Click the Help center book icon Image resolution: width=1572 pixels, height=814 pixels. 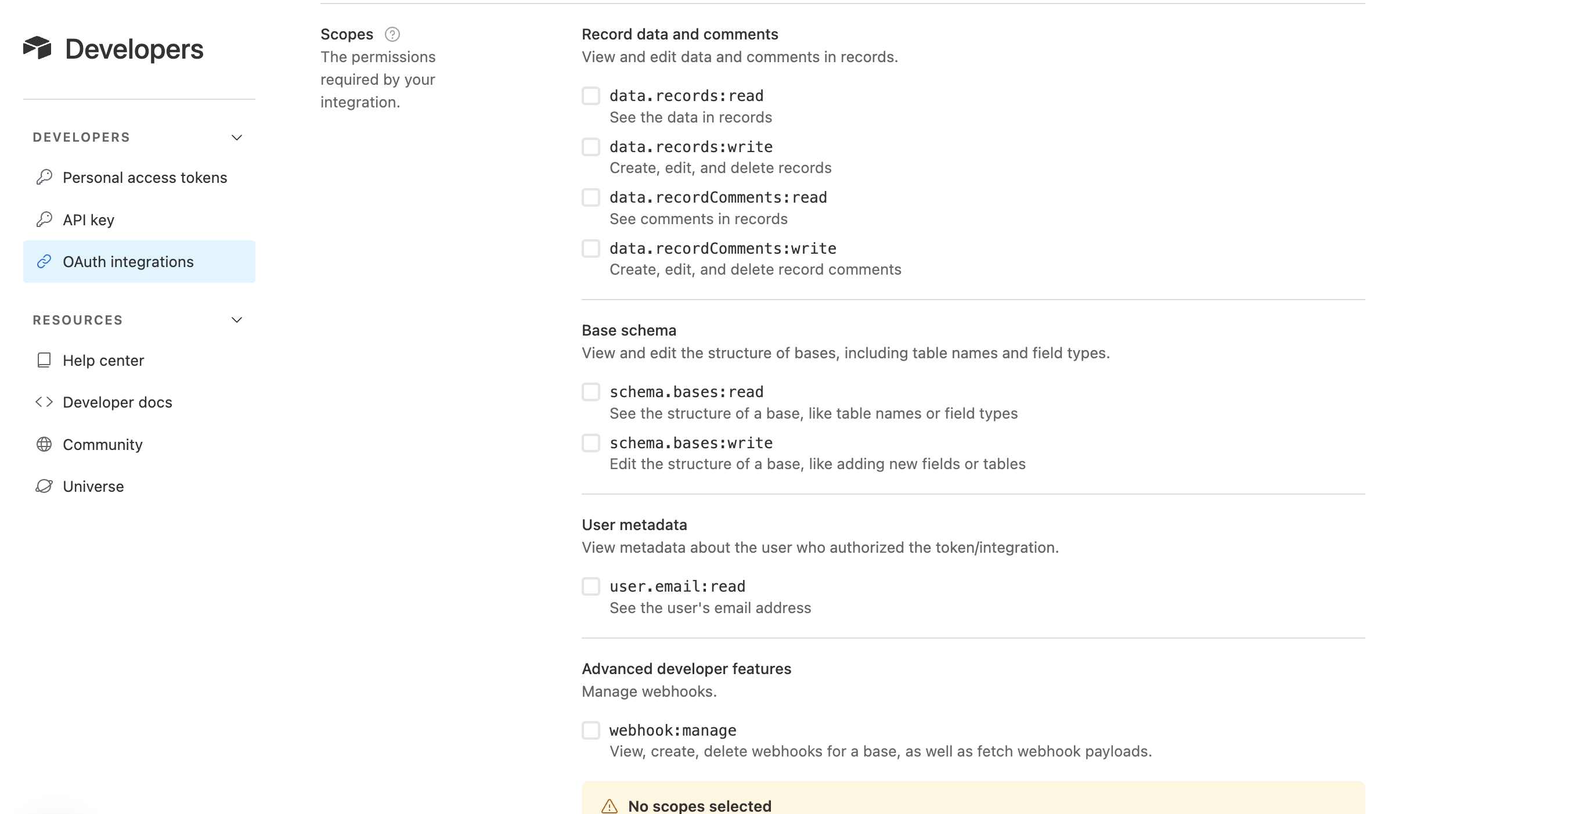pos(44,360)
